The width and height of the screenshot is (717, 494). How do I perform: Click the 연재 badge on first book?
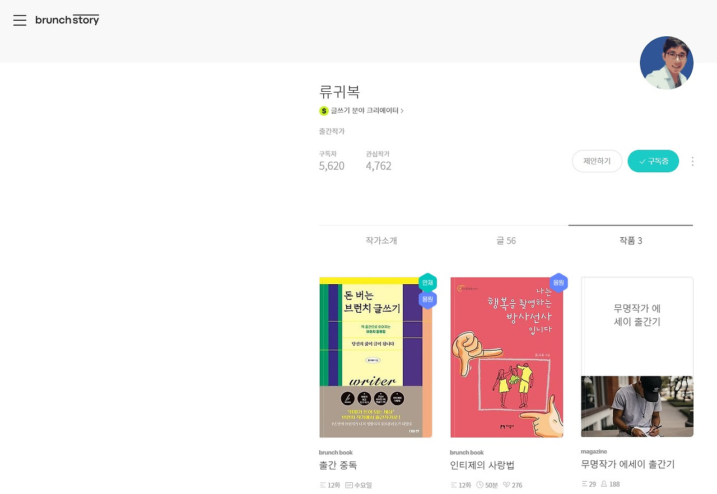point(427,283)
